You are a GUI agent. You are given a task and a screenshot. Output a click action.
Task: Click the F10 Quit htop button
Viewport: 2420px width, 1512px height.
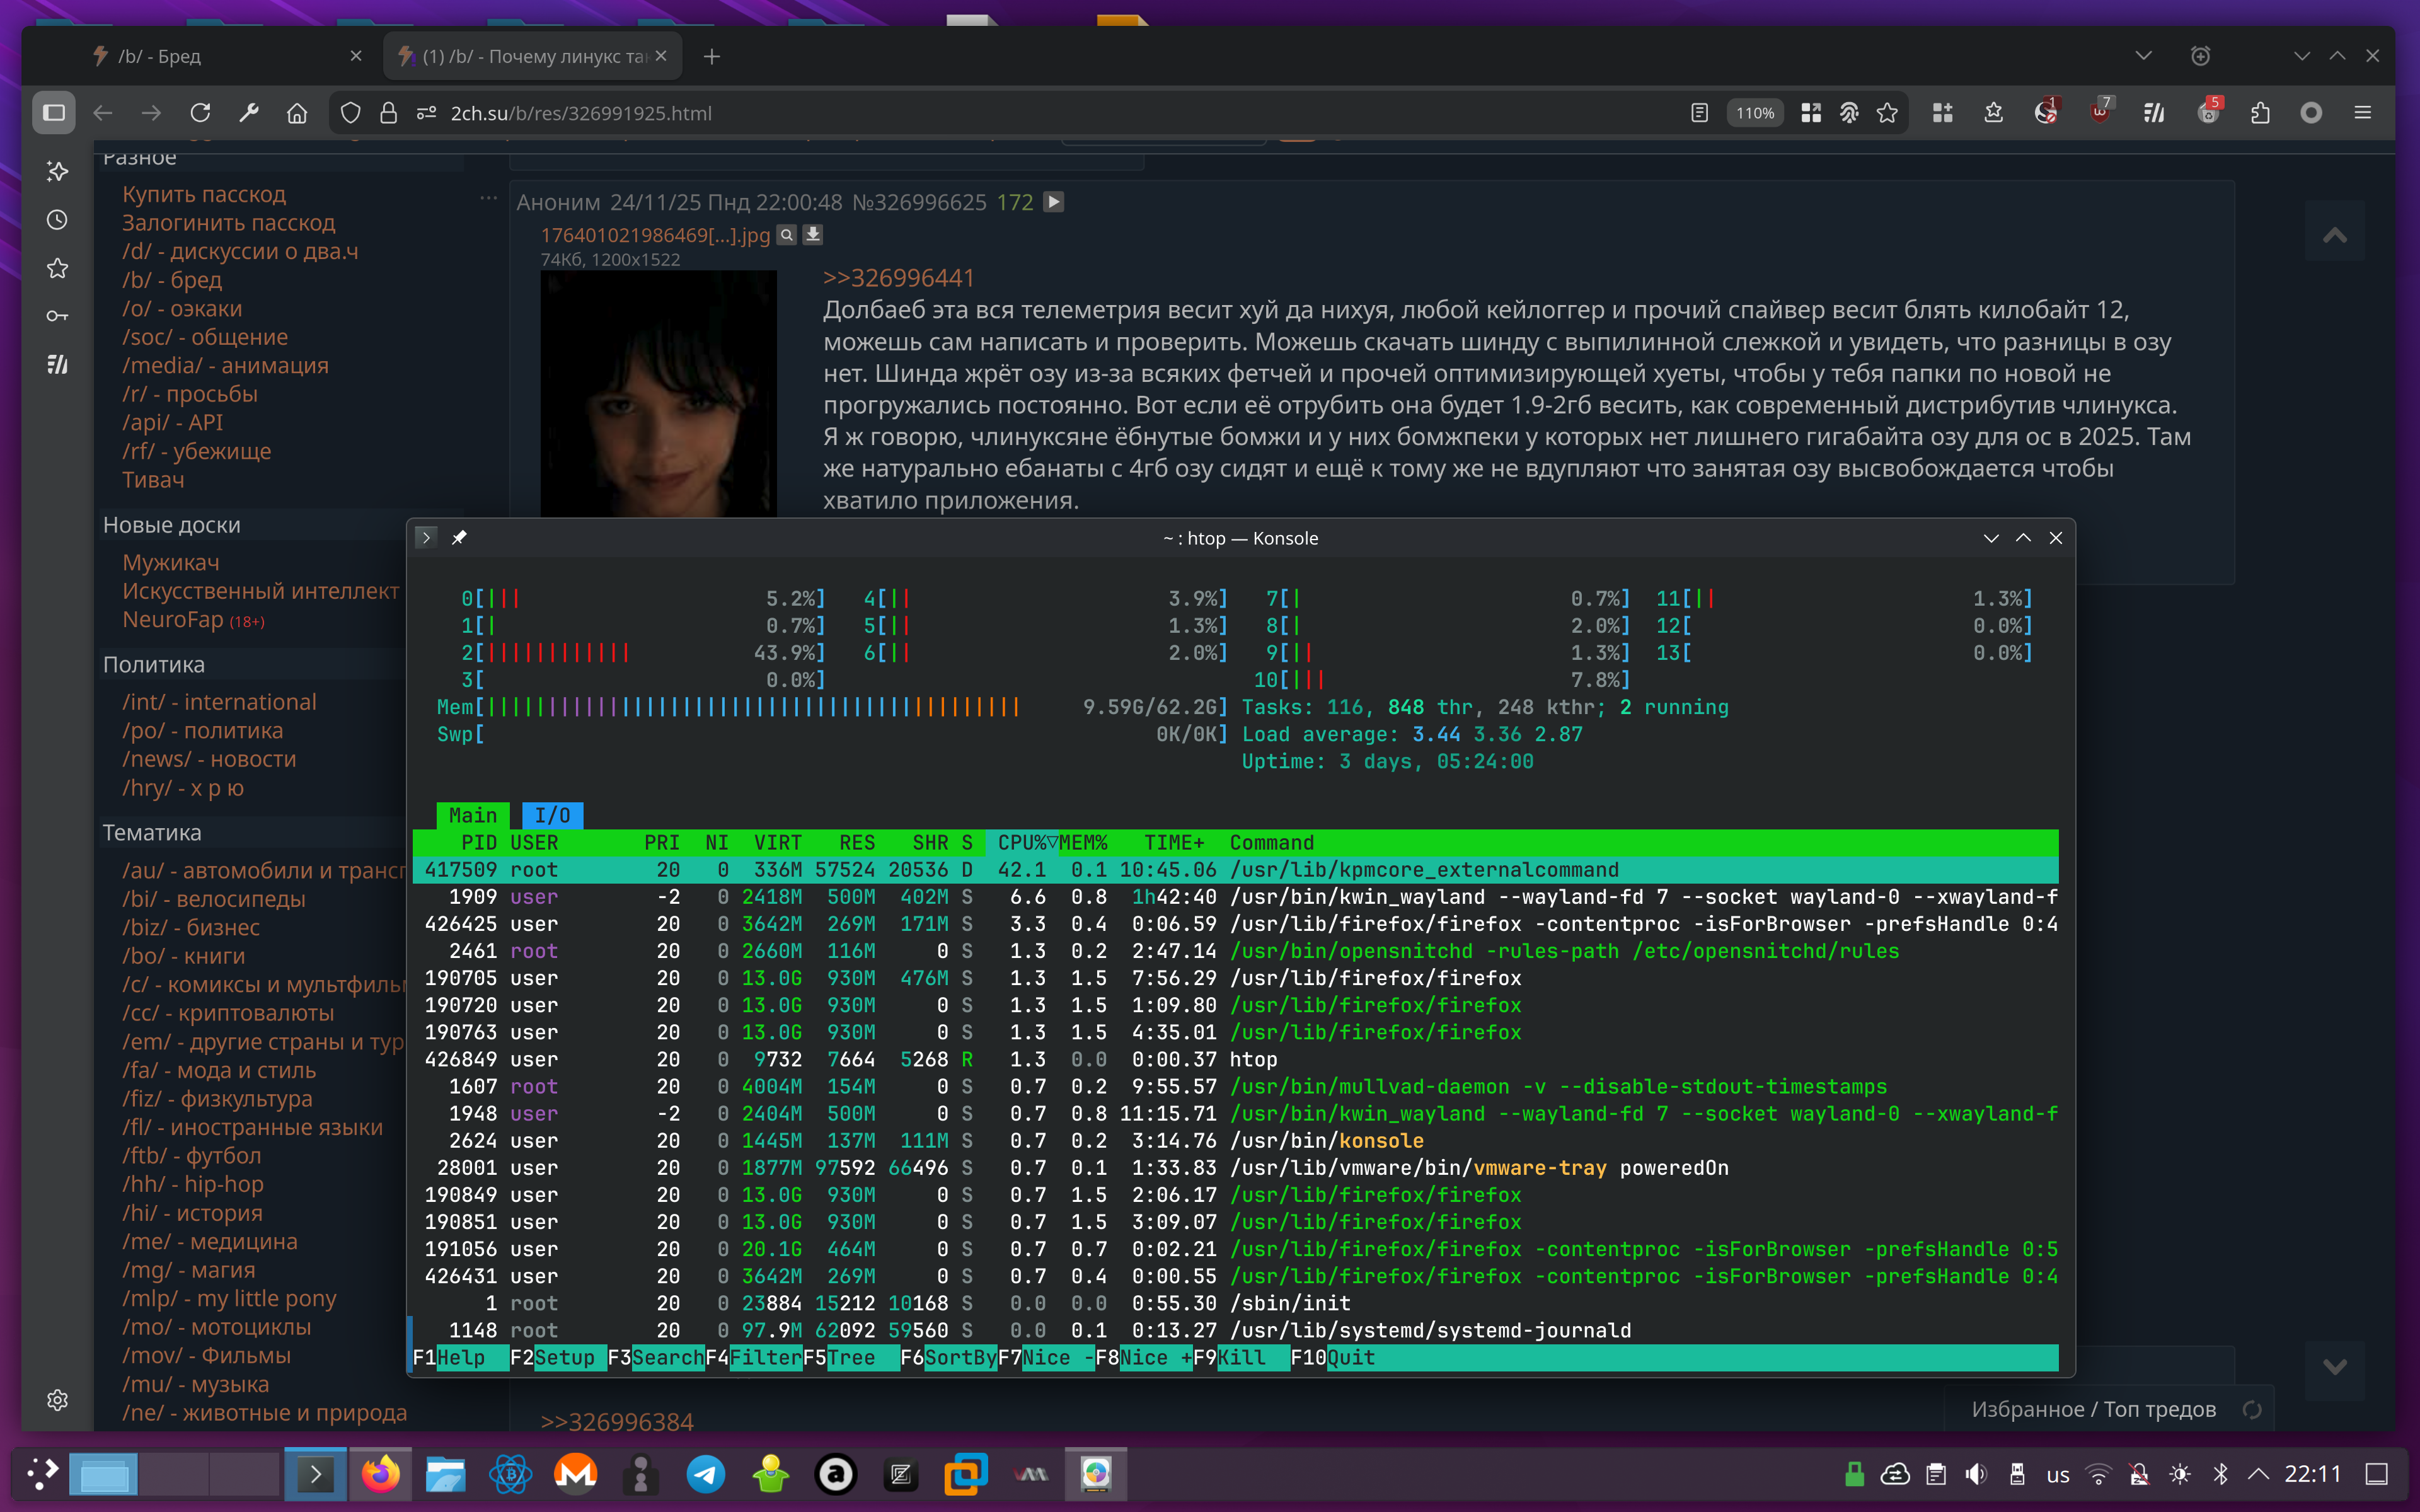(x=1349, y=1357)
